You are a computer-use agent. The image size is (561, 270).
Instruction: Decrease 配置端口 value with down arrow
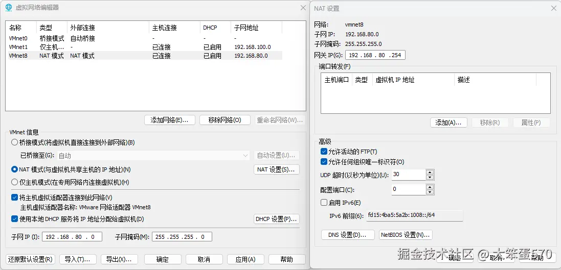click(x=430, y=192)
